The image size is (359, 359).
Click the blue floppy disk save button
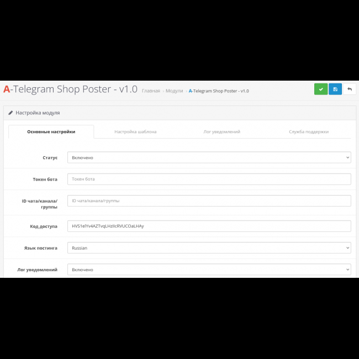(335, 89)
